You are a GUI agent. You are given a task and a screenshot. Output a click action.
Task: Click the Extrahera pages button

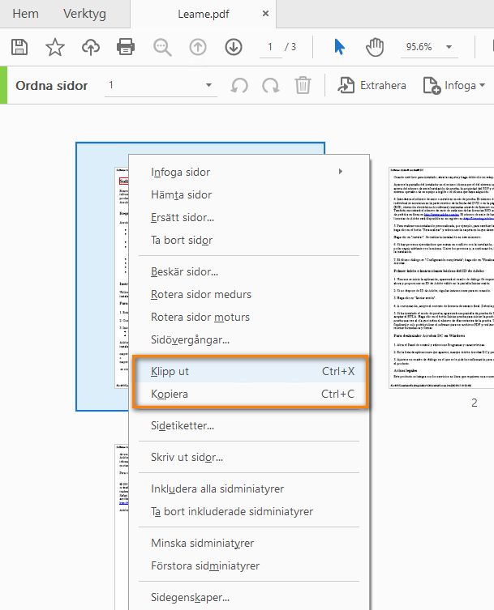tap(372, 85)
